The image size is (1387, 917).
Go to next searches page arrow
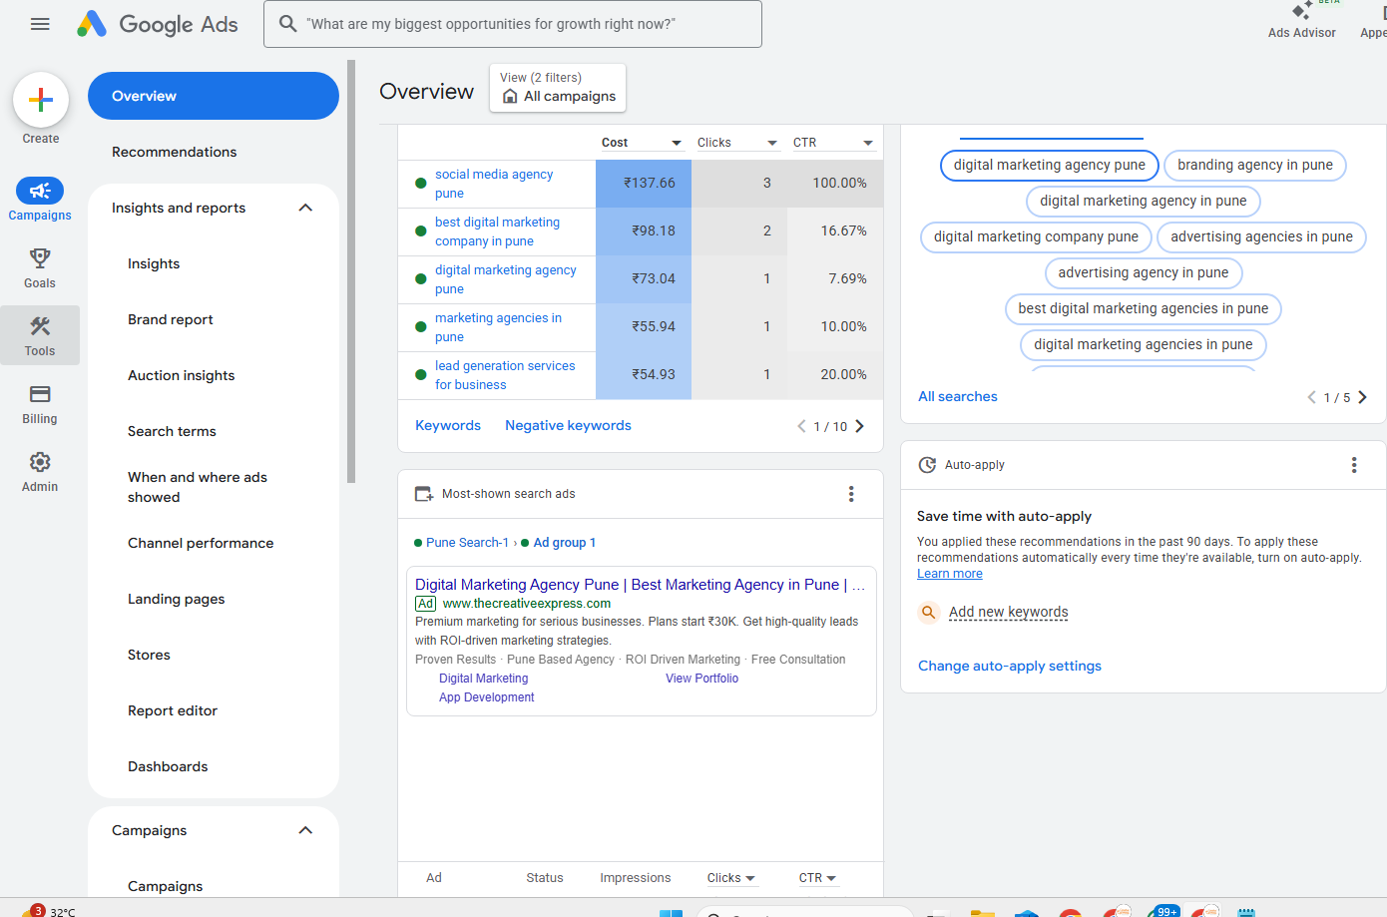tap(1362, 397)
